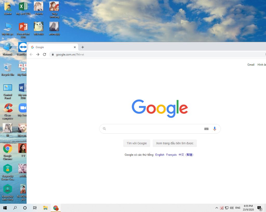Viewport: 266px width, 212px height.
Task: Open the My this pc icon
Action: point(8,29)
